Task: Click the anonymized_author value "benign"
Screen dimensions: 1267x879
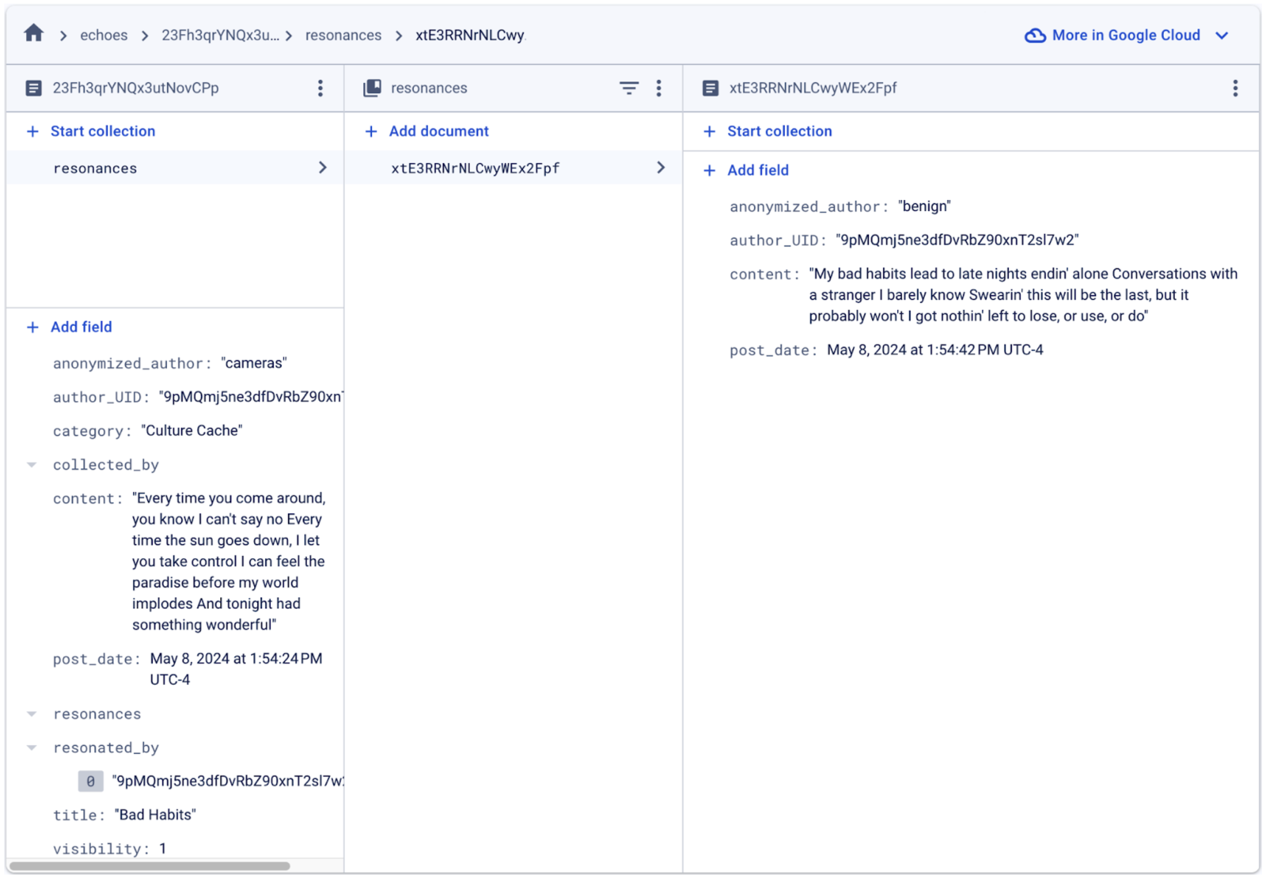Action: coord(924,206)
